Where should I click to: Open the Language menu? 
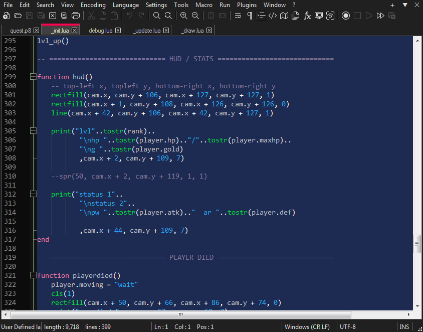click(x=126, y=5)
